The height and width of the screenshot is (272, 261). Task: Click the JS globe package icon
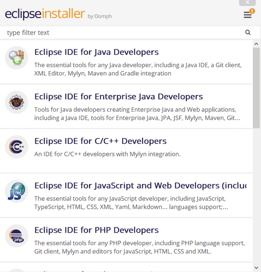coord(16,191)
